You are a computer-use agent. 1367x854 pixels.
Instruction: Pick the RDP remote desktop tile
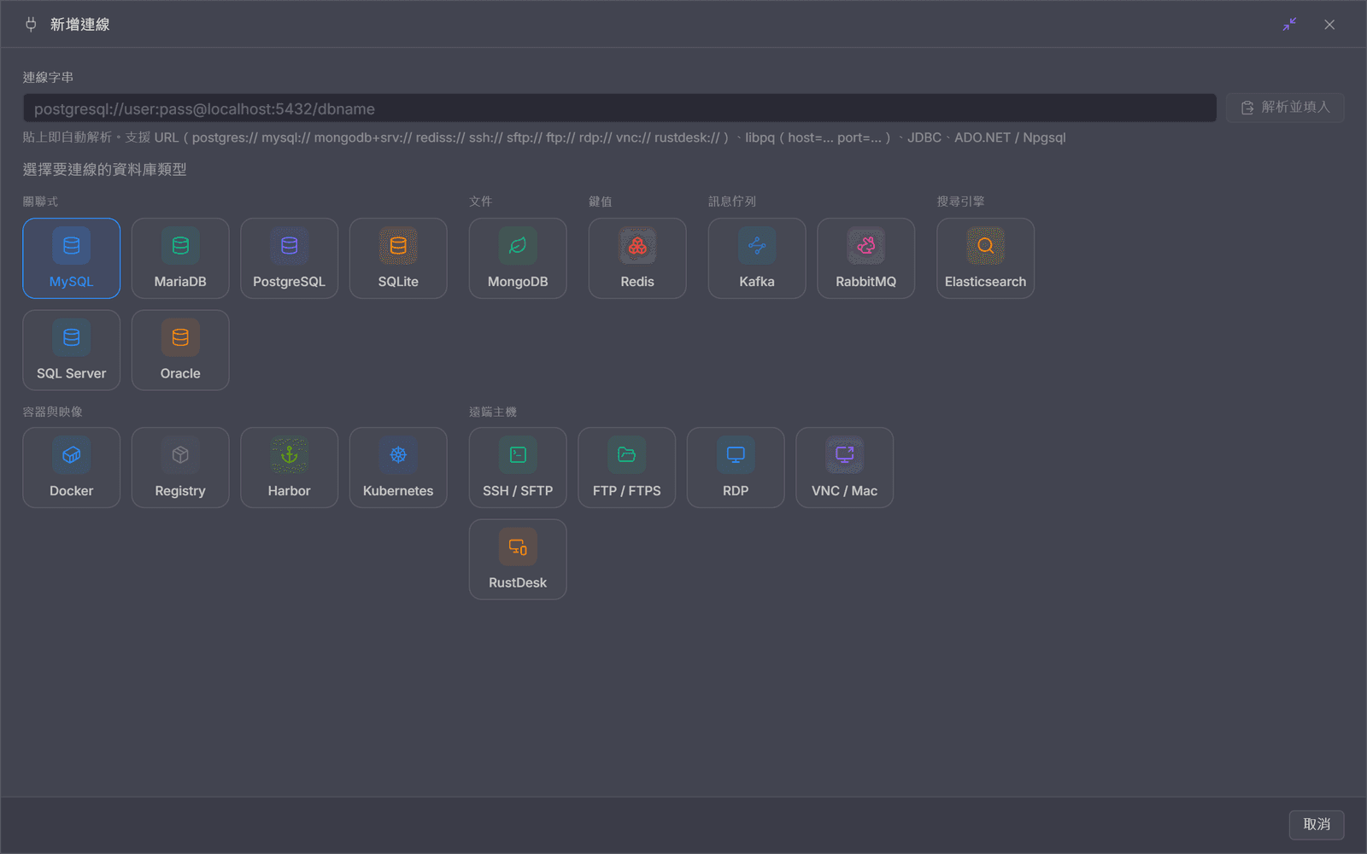[x=736, y=467]
